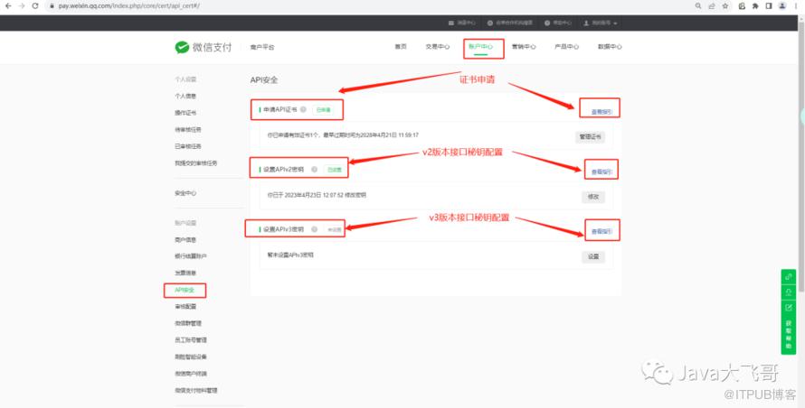
Task: Click the text showing key modified at 12:07:52
Action: [317, 195]
